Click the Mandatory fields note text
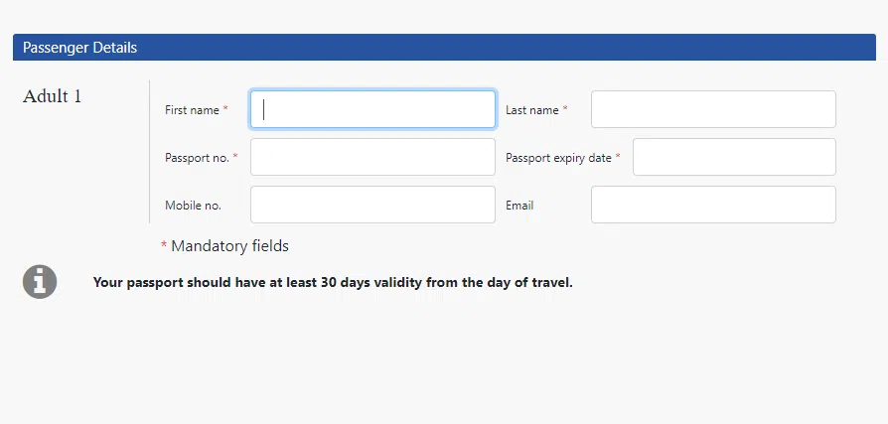The width and height of the screenshot is (888, 424). [229, 245]
